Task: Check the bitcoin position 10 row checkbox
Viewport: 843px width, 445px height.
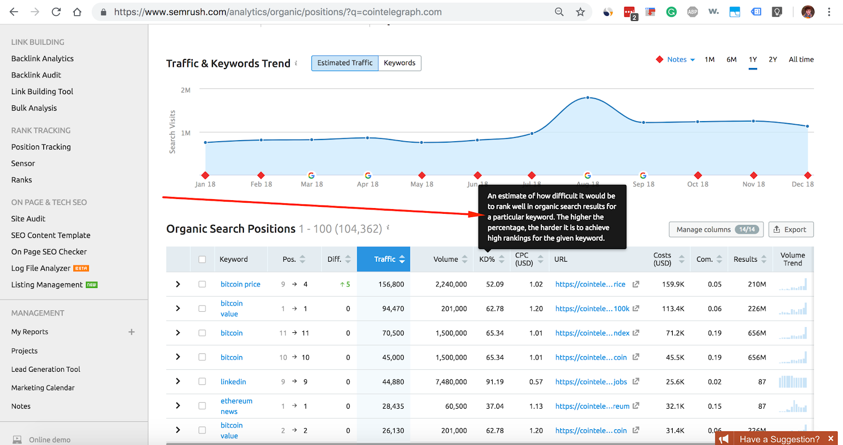Action: 202,357
